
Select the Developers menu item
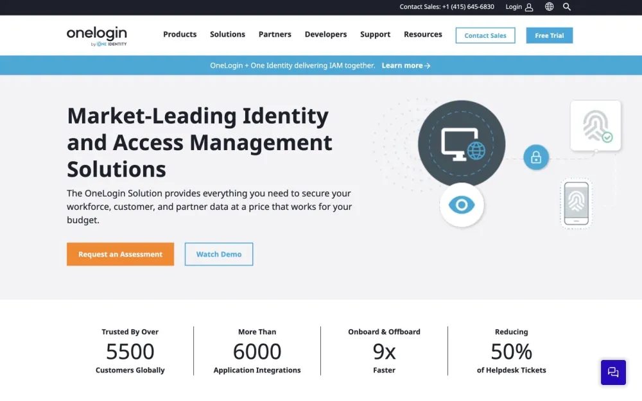(325, 35)
